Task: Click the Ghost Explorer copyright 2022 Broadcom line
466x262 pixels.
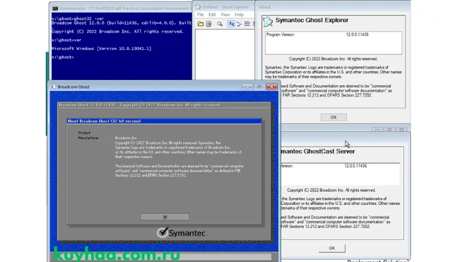Action: tap(333, 59)
